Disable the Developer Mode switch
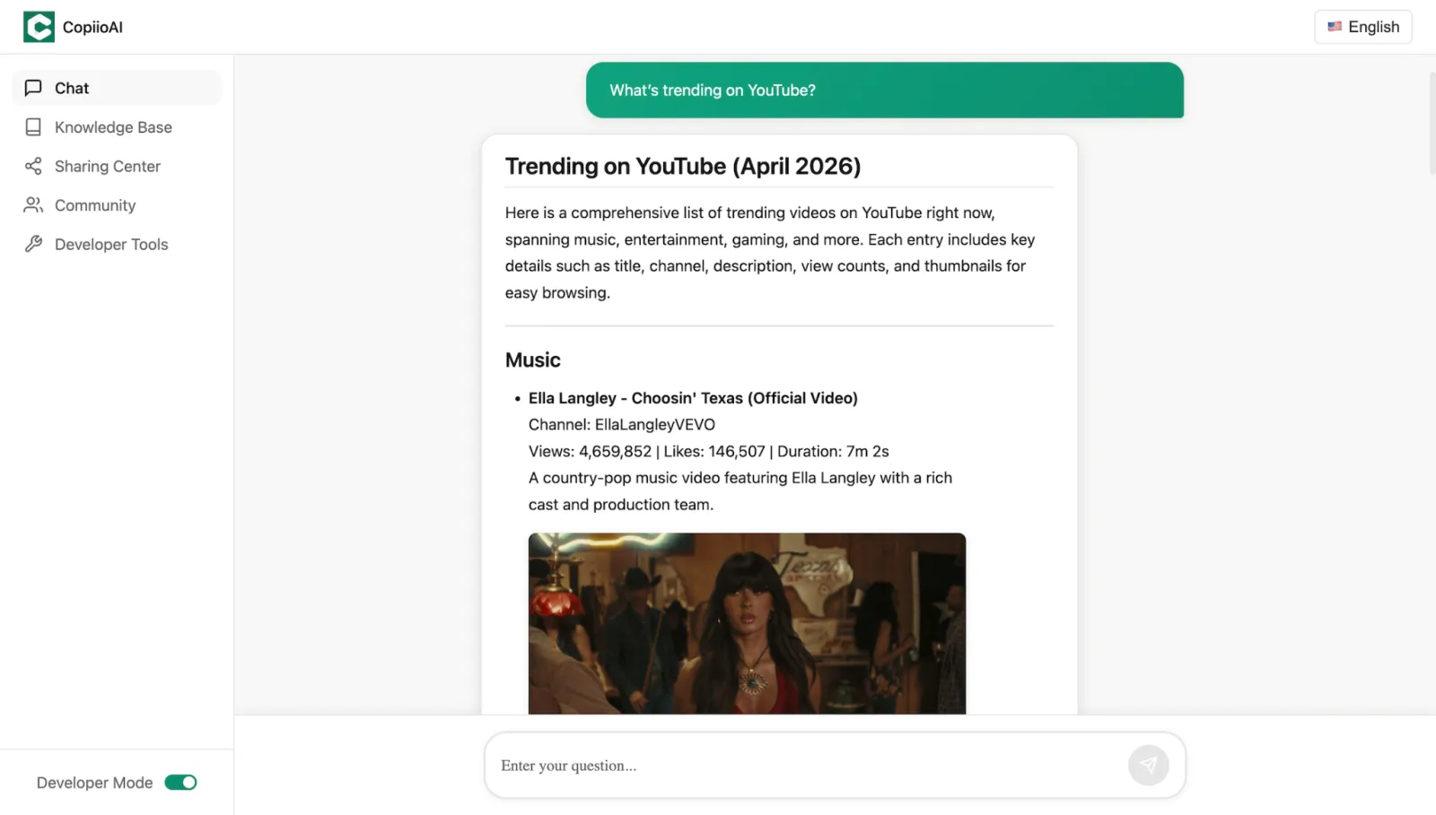 [x=180, y=783]
